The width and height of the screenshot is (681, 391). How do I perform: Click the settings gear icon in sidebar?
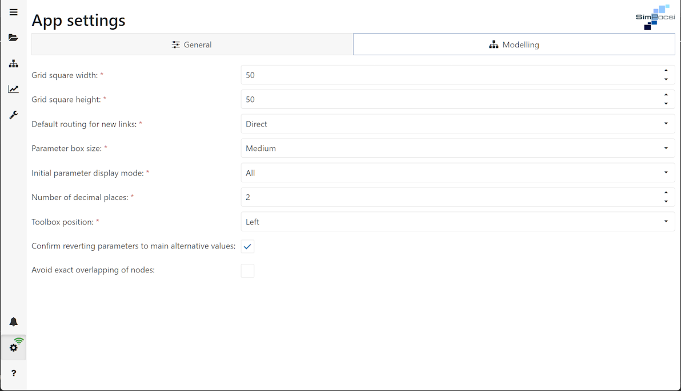tap(14, 347)
